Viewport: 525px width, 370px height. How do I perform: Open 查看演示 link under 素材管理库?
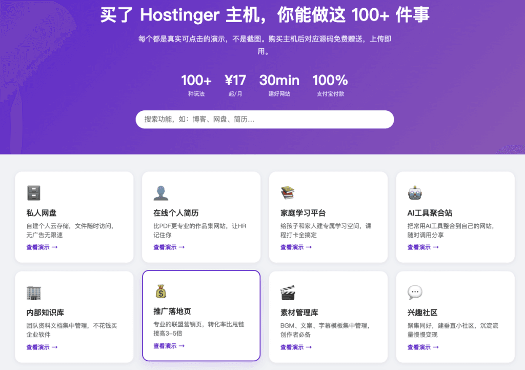296,347
